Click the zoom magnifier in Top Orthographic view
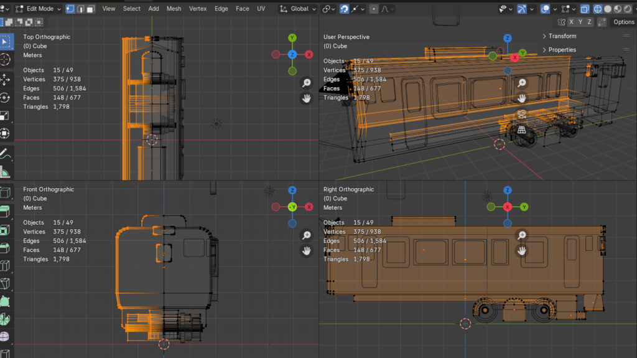Image resolution: width=637 pixels, height=358 pixels. click(x=306, y=83)
